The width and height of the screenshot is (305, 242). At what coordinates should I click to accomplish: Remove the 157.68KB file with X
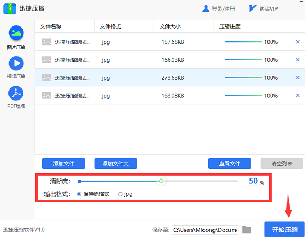(298, 42)
